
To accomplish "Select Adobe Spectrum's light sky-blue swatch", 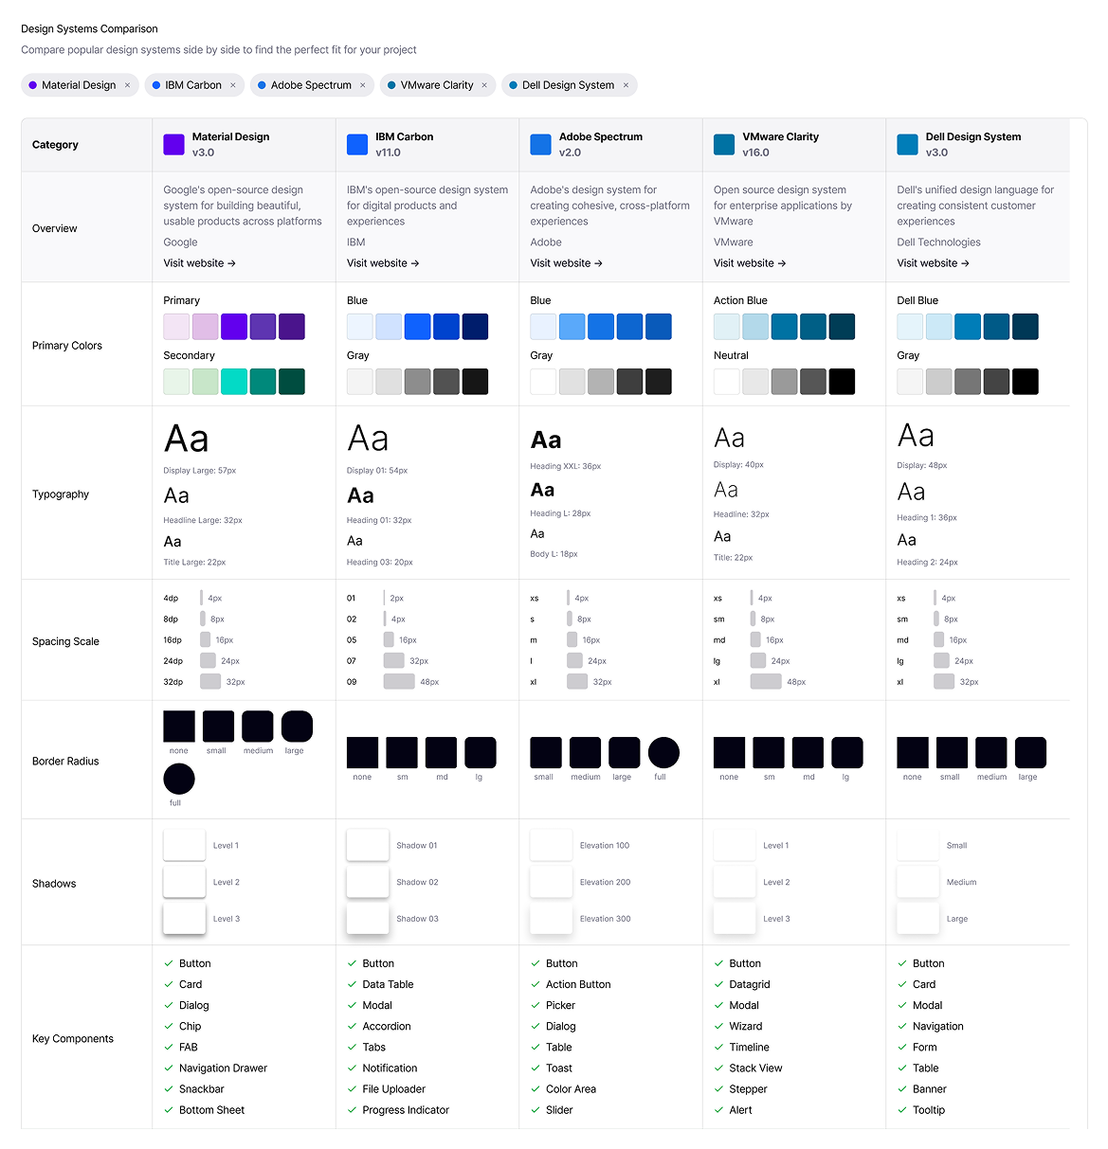I will 572,327.
